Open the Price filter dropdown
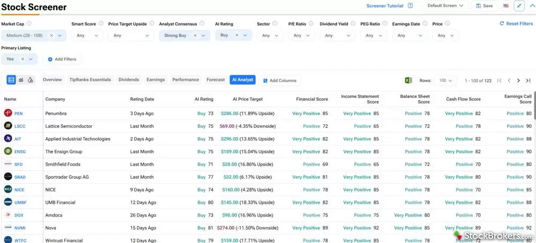Screen dimensions: 536x243 coord(445,35)
